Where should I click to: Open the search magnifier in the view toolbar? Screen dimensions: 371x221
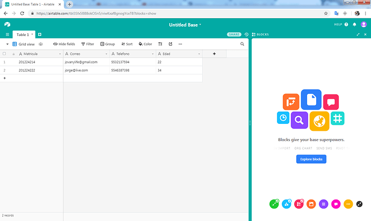click(242, 44)
